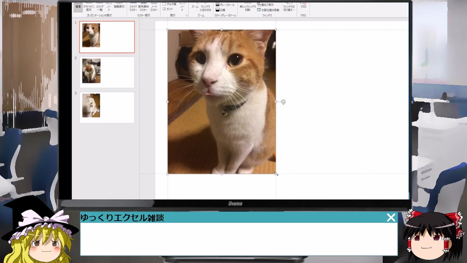Click 新しいウィンドウを開く button
The image size is (467, 263).
pyautogui.click(x=248, y=7)
